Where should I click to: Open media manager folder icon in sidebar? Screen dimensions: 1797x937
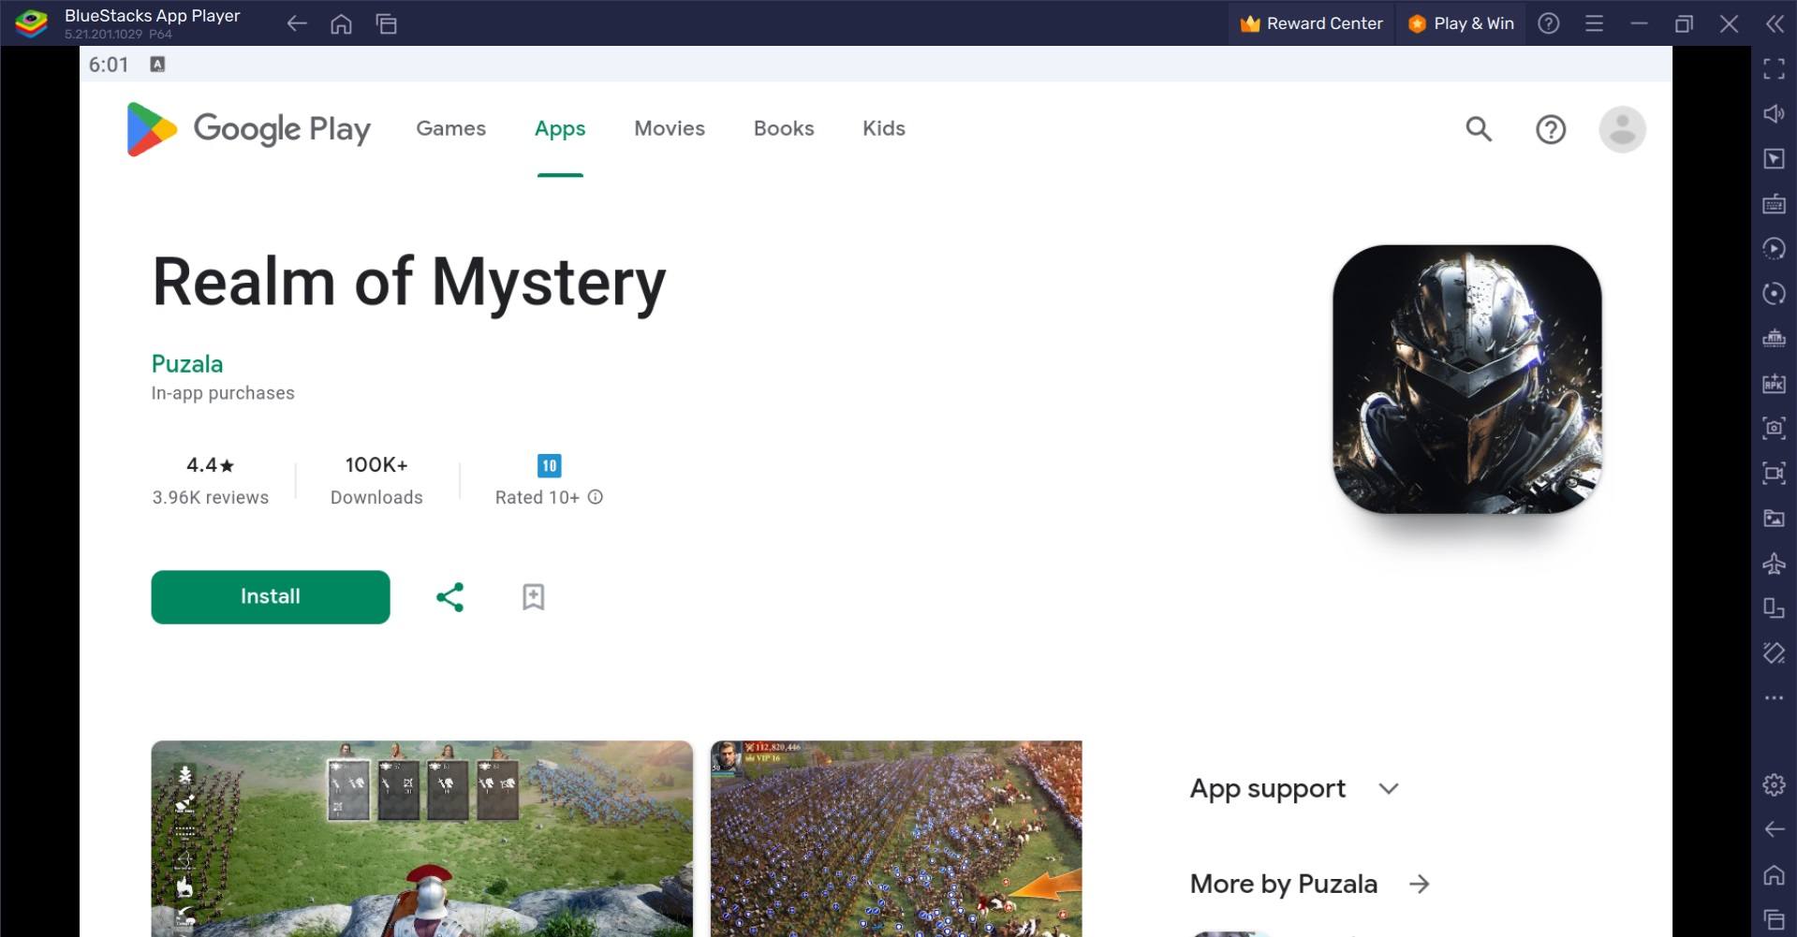click(x=1774, y=518)
